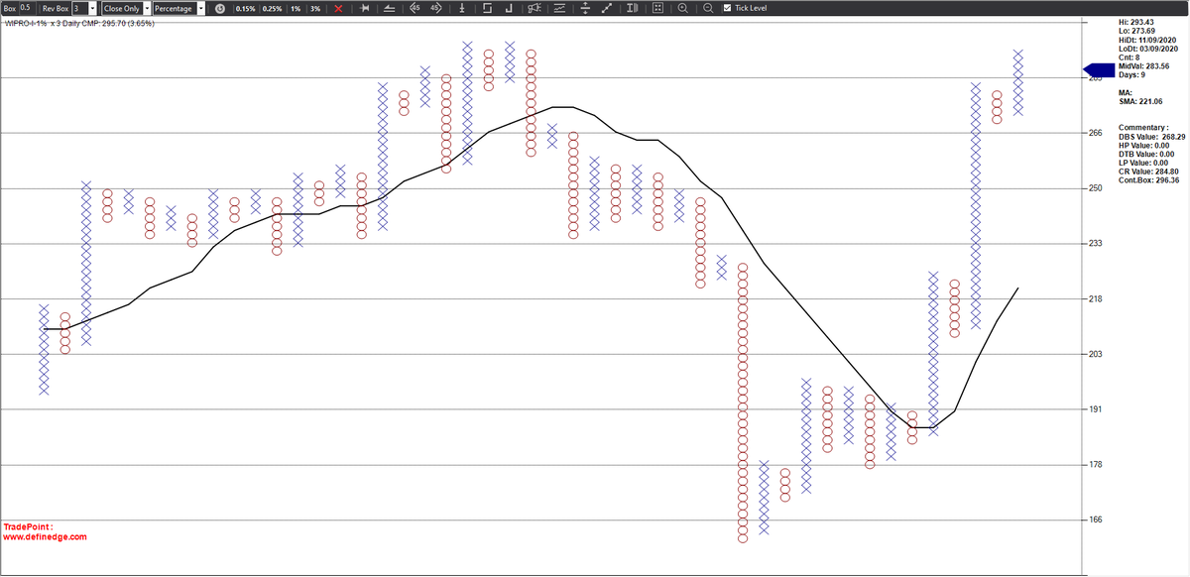
Task: Zoom out with the magnifier minus icon
Action: coord(707,8)
